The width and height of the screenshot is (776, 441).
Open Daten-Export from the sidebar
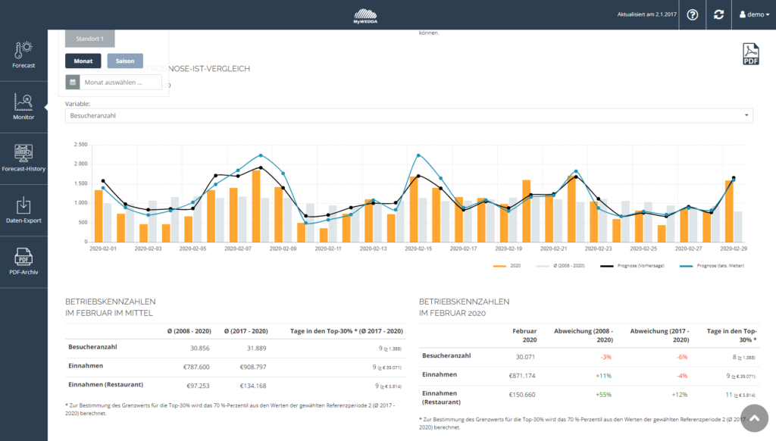23,210
